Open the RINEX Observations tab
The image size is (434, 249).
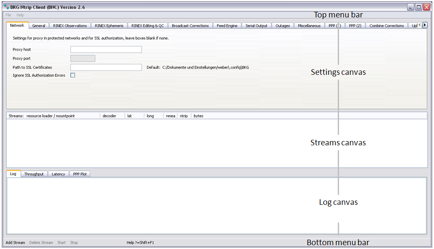pyautogui.click(x=70, y=26)
